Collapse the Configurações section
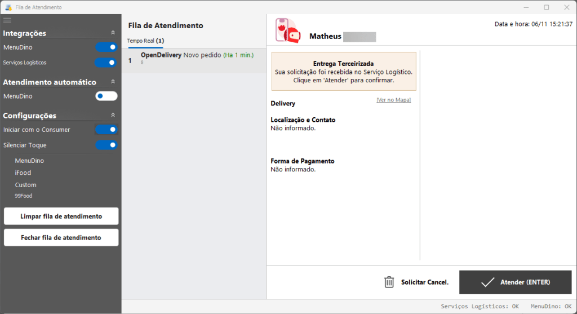This screenshot has height=314, width=577. [x=113, y=115]
